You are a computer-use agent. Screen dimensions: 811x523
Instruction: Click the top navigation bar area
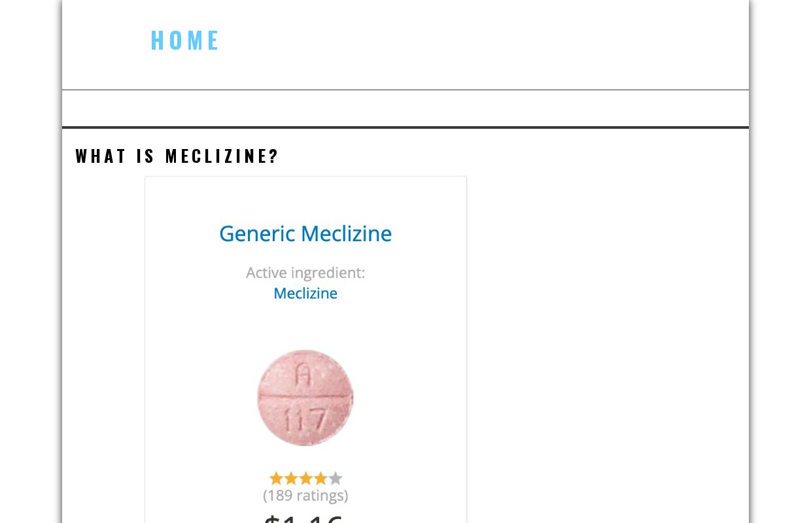[x=405, y=107]
